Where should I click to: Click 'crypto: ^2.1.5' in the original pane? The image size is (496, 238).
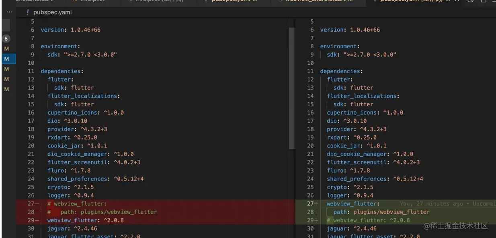click(x=70, y=187)
